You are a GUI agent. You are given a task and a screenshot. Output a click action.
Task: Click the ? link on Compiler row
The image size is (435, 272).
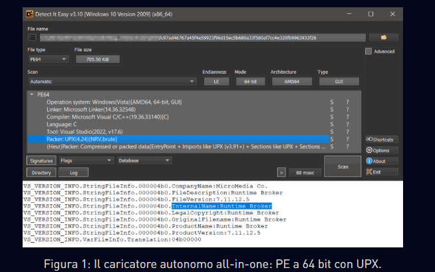[347, 117]
